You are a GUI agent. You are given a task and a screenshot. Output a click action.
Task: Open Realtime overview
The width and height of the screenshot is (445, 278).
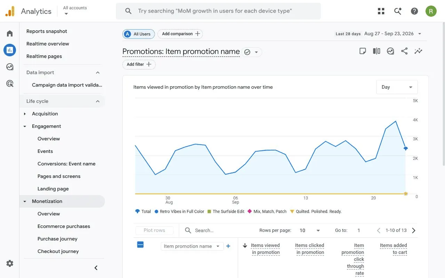tap(48, 44)
